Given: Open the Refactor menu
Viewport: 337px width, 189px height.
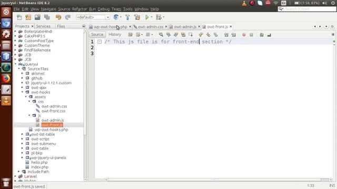Looking at the screenshot, I should (x=80, y=9).
